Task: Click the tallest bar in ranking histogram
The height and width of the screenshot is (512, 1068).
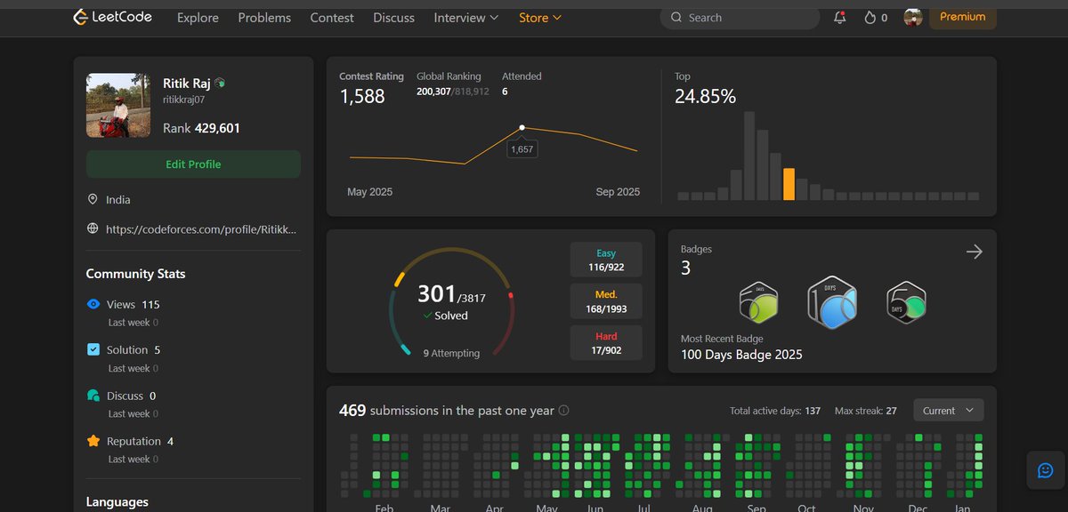Action: [749, 156]
